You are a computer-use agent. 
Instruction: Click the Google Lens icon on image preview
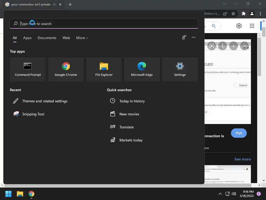211,46
